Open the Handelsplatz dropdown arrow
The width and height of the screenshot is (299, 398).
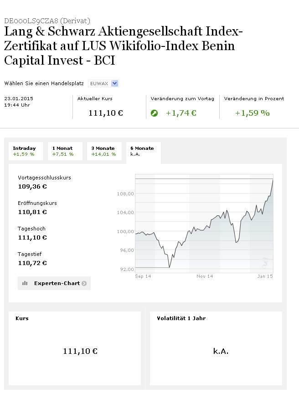pos(114,83)
